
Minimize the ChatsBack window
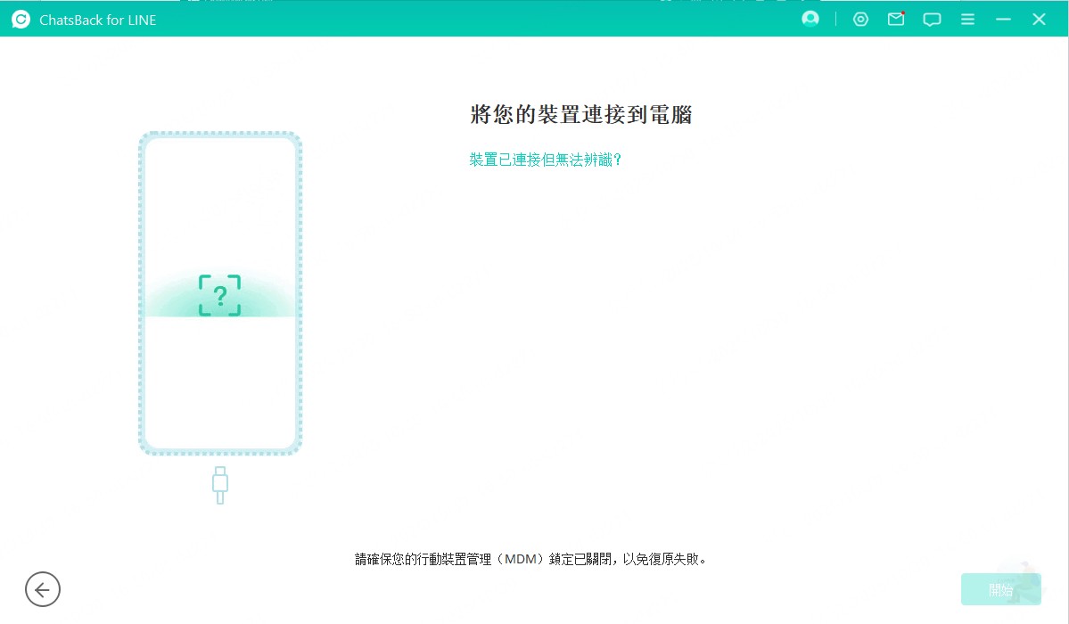(x=1003, y=20)
